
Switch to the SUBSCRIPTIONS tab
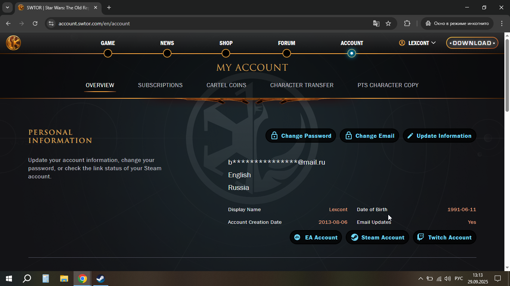coord(160,85)
